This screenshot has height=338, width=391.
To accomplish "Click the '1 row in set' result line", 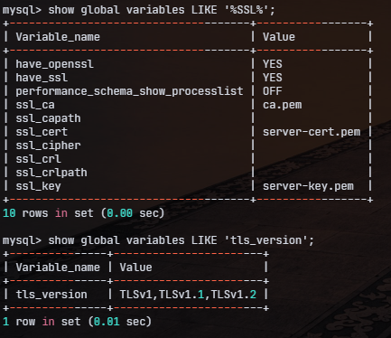I will click(x=77, y=322).
